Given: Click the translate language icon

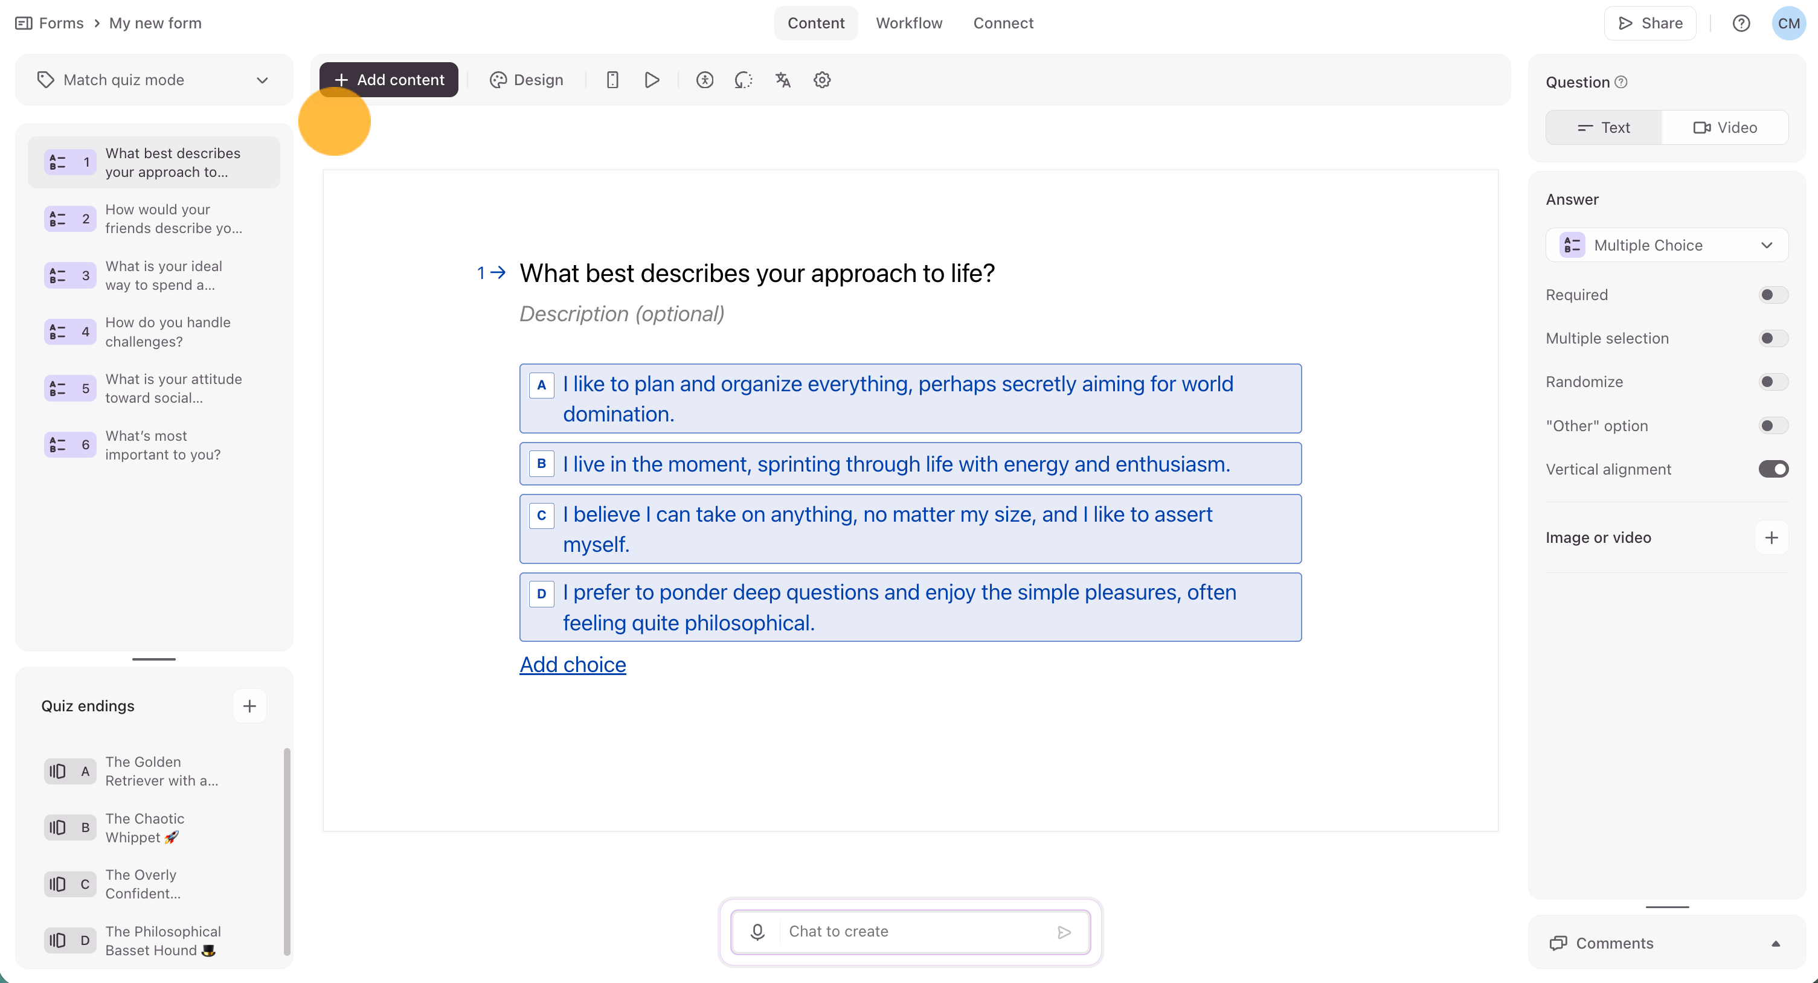Looking at the screenshot, I should (x=783, y=80).
